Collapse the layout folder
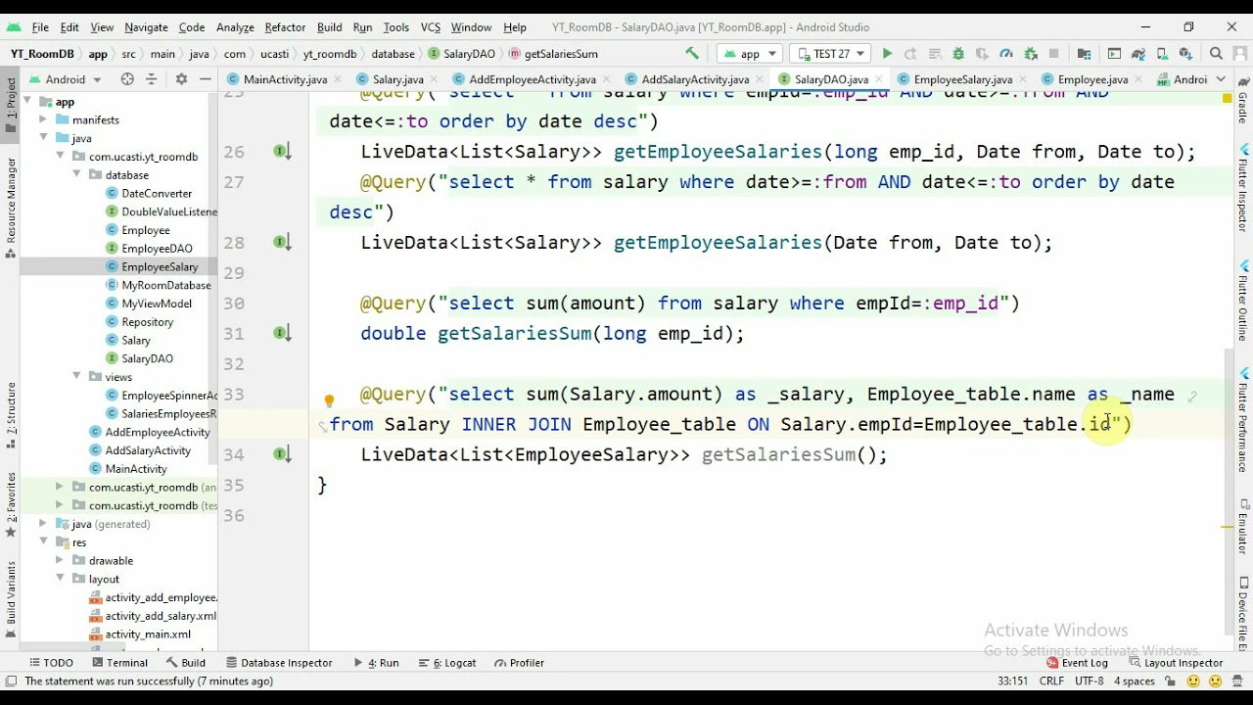This screenshot has width=1253, height=705. [x=60, y=579]
